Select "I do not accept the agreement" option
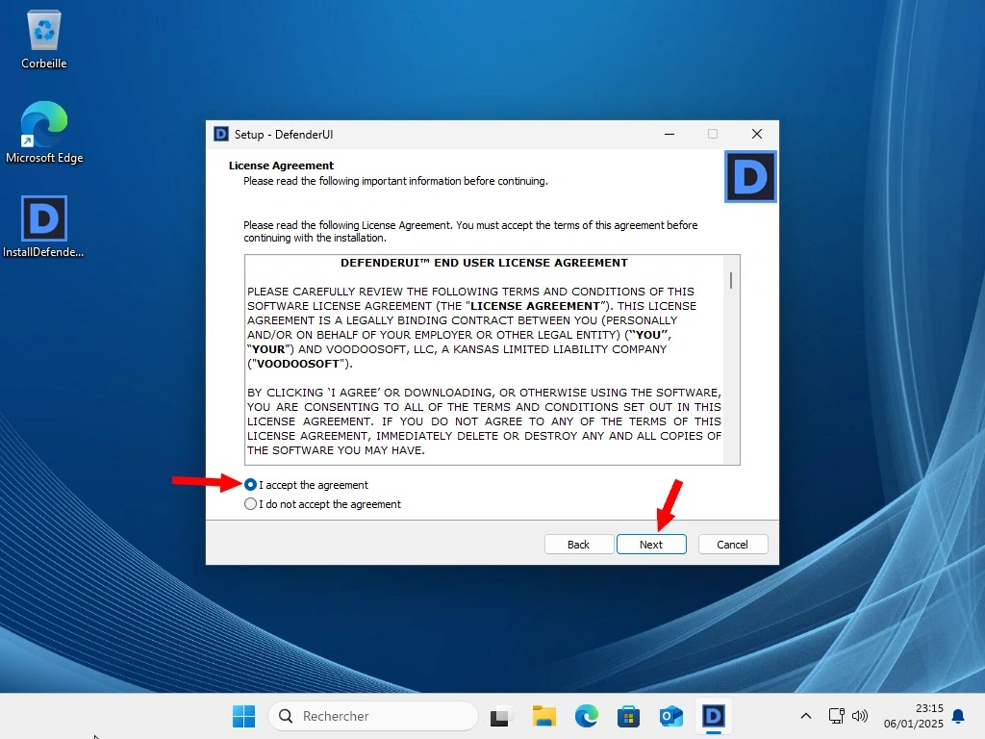 point(250,504)
